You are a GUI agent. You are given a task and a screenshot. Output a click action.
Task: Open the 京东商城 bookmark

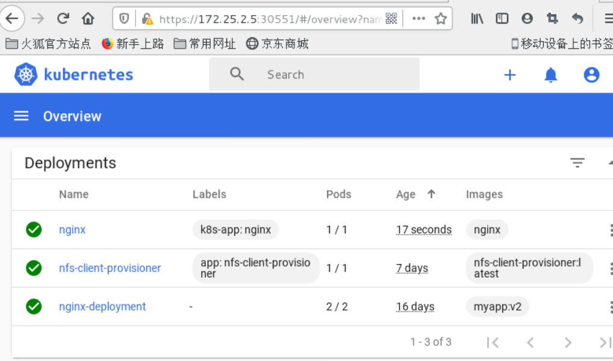278,43
